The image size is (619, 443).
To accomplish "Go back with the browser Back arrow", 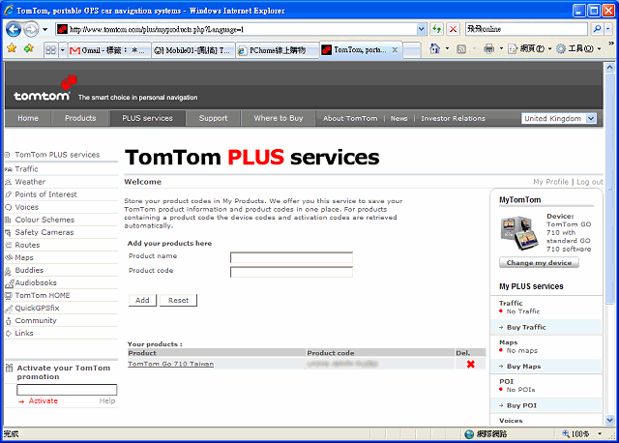I will (14, 29).
